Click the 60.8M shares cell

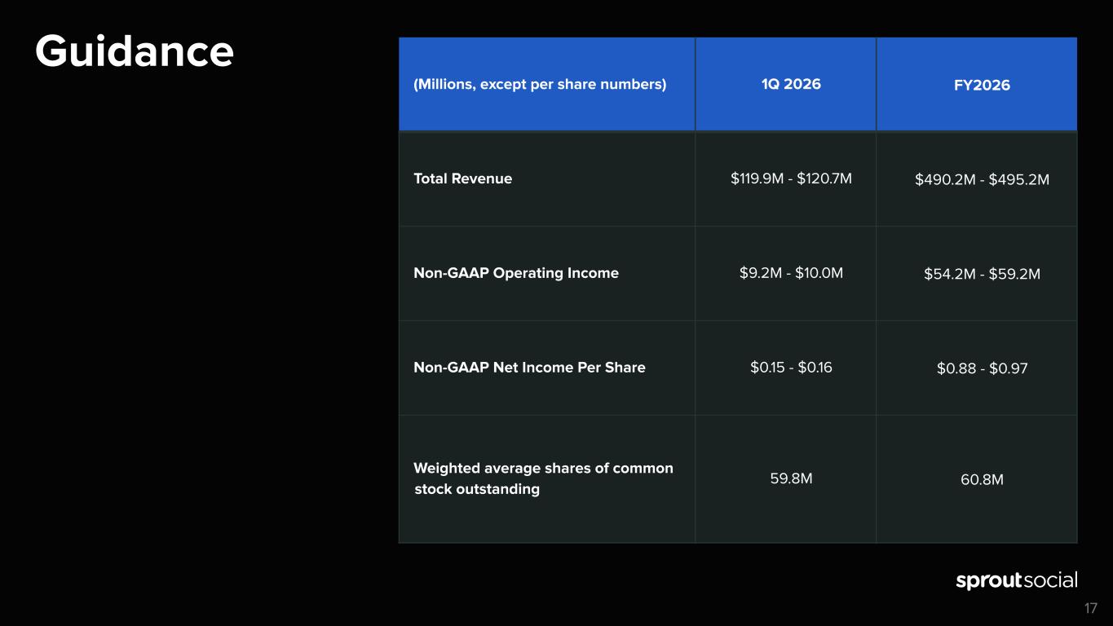[982, 479]
